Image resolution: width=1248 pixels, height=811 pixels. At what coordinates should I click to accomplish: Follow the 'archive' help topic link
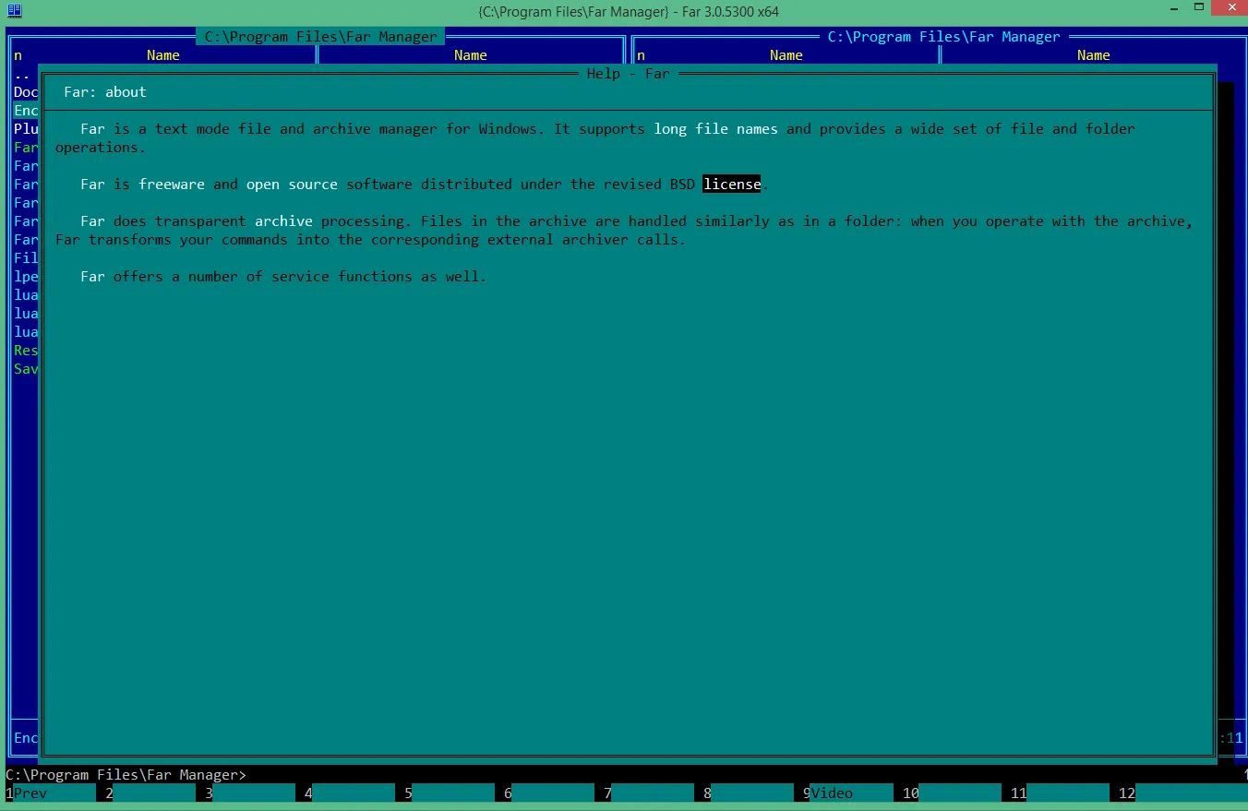[283, 221]
